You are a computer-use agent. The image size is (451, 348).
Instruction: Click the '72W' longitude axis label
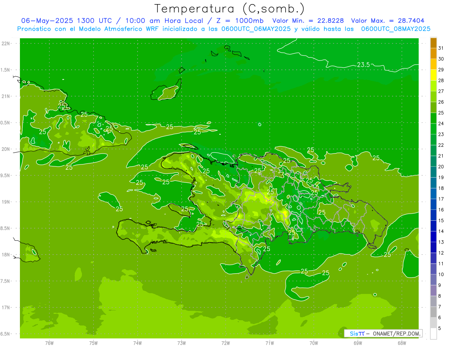(x=225, y=343)
